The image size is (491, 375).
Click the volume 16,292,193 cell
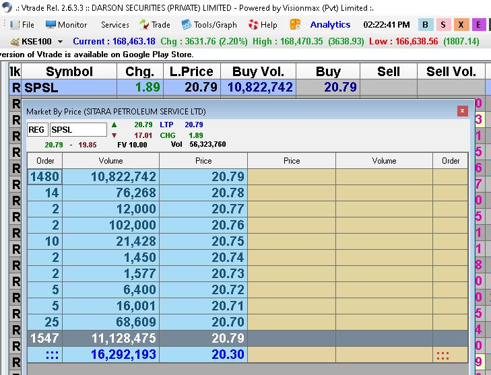[x=111, y=355]
